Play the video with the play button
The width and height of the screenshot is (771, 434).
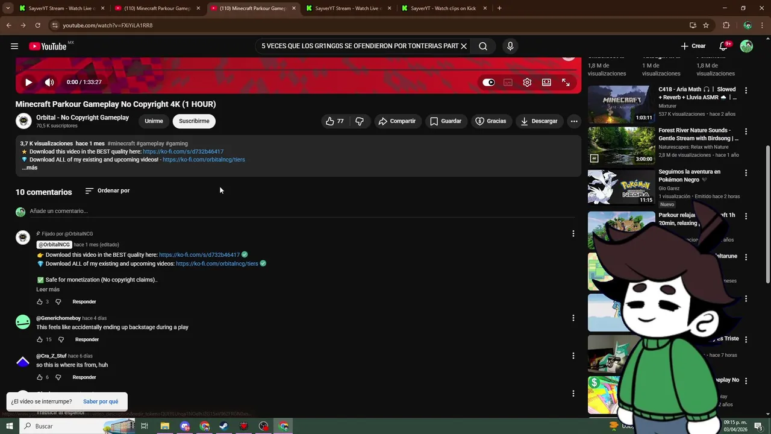(x=28, y=82)
